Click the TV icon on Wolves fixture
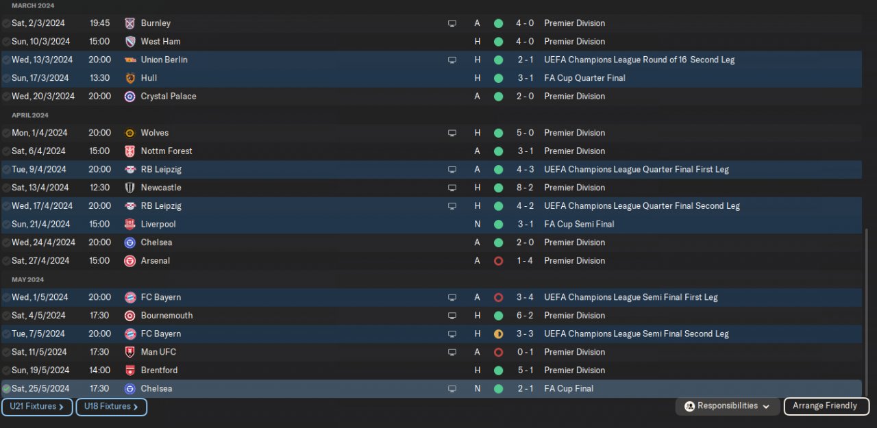The image size is (877, 428). click(x=452, y=133)
